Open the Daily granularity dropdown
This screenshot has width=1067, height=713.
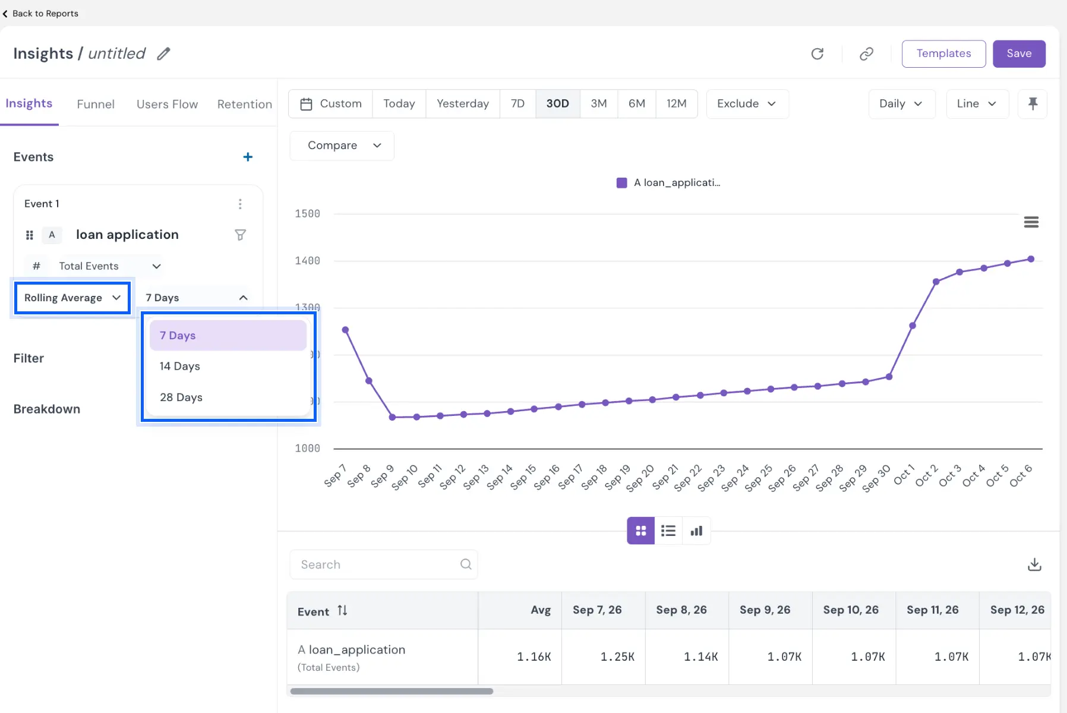(x=901, y=104)
